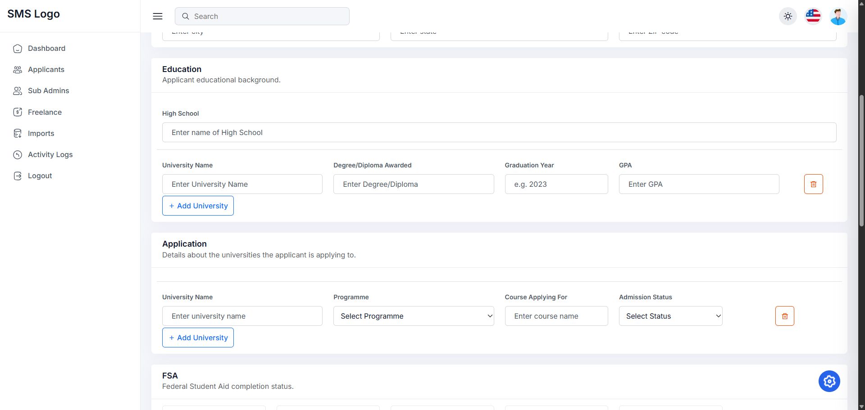865x410 pixels.
Task: Delete the education university row
Action: [x=813, y=184]
